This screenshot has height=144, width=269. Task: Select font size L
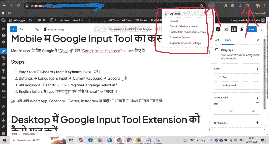coord(242,111)
